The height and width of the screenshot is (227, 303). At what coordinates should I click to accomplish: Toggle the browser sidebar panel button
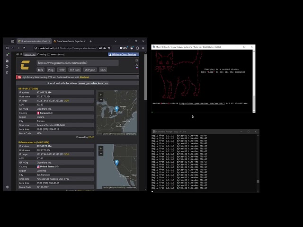tap(7, 48)
